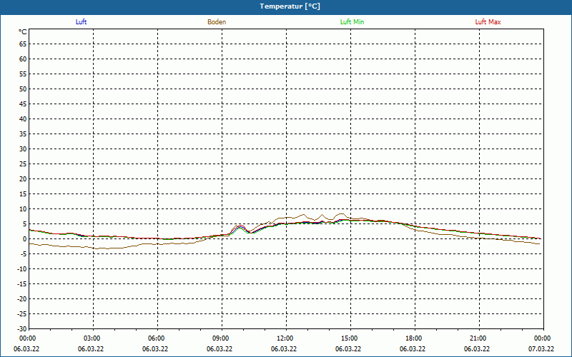Click the 12:00 time label

pyautogui.click(x=285, y=338)
